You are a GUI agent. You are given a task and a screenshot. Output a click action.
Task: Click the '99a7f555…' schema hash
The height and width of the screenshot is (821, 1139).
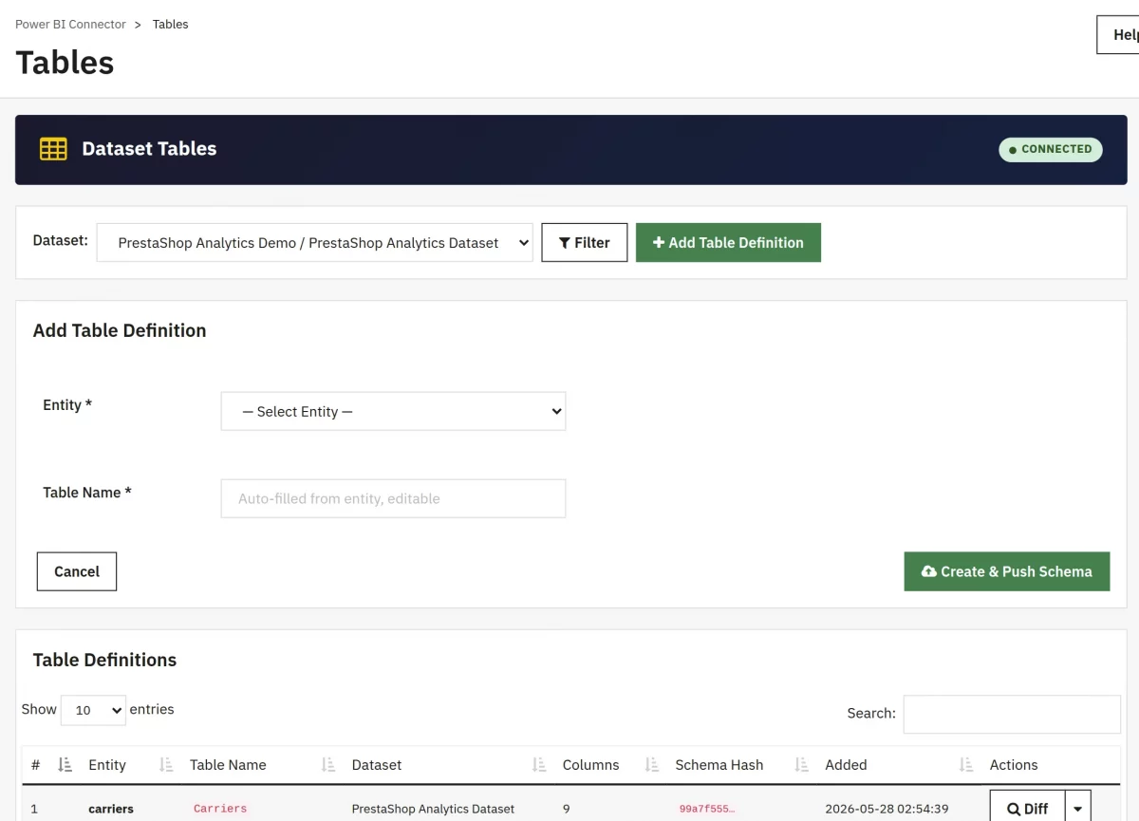707,809
